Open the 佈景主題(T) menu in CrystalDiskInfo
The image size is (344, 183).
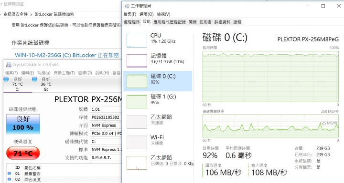point(64,73)
